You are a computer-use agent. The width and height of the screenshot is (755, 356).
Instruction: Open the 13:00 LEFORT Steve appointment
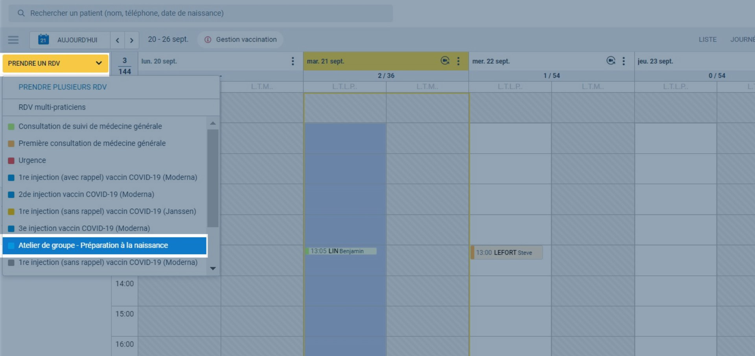(506, 253)
